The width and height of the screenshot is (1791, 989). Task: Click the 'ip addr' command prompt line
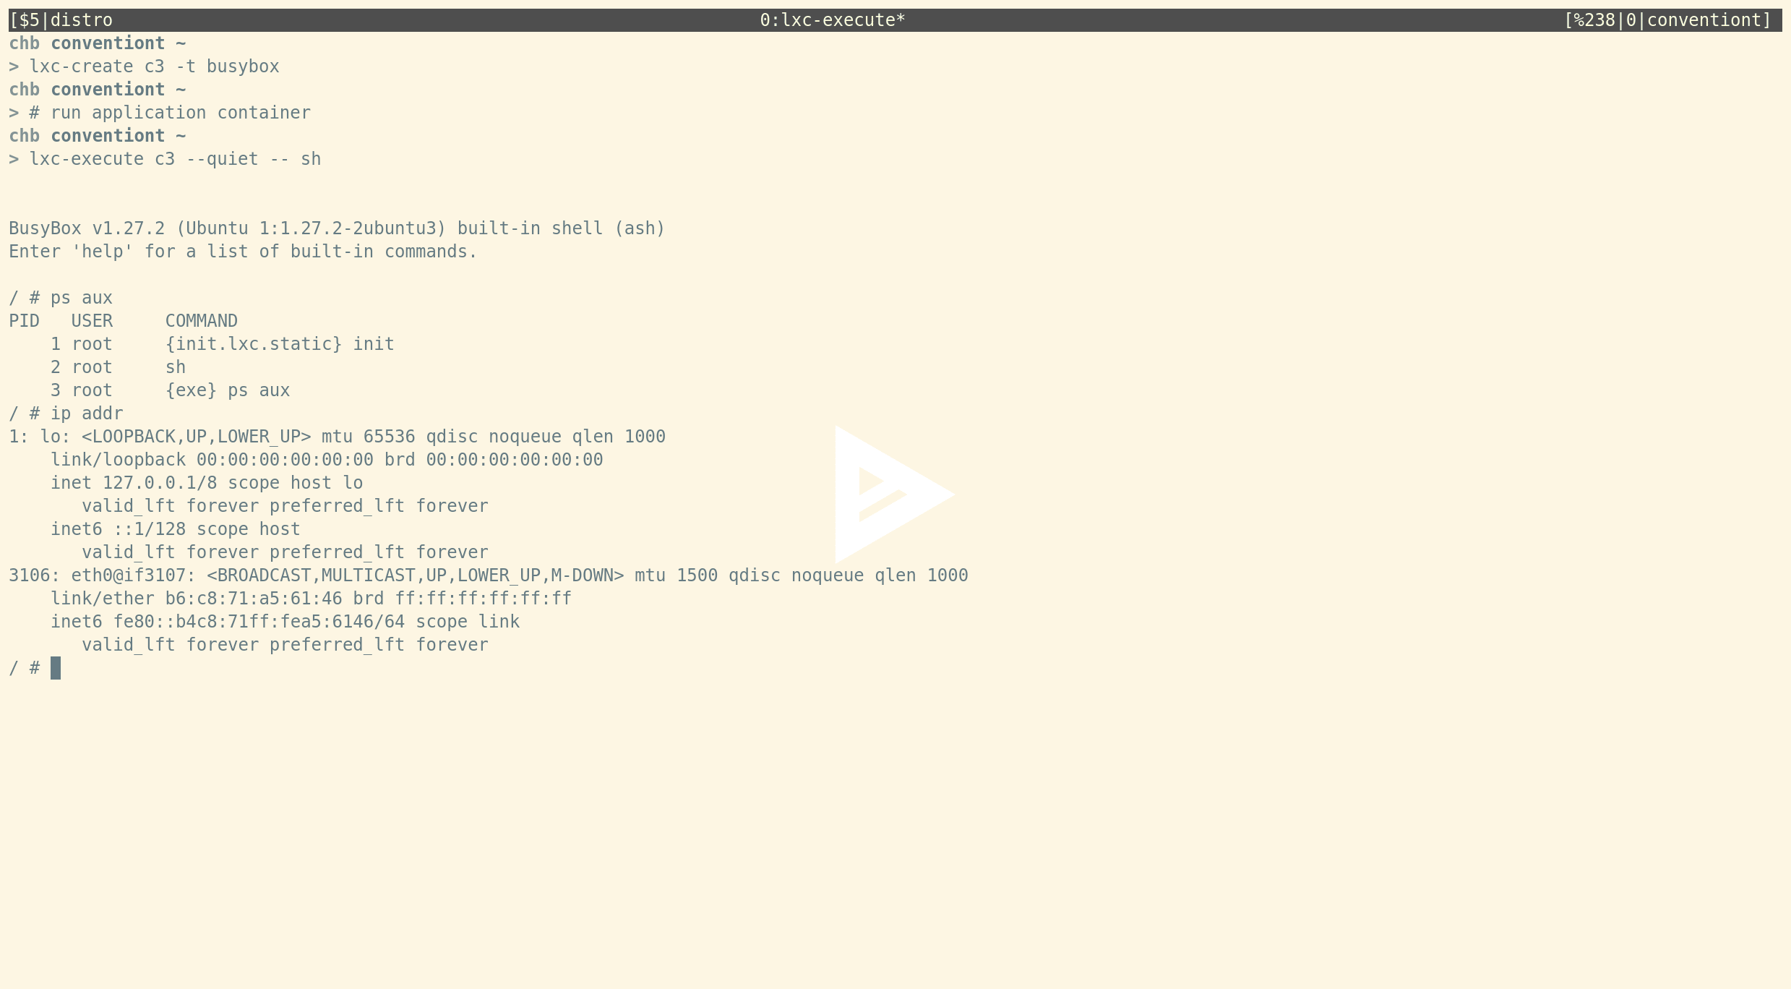(x=66, y=414)
